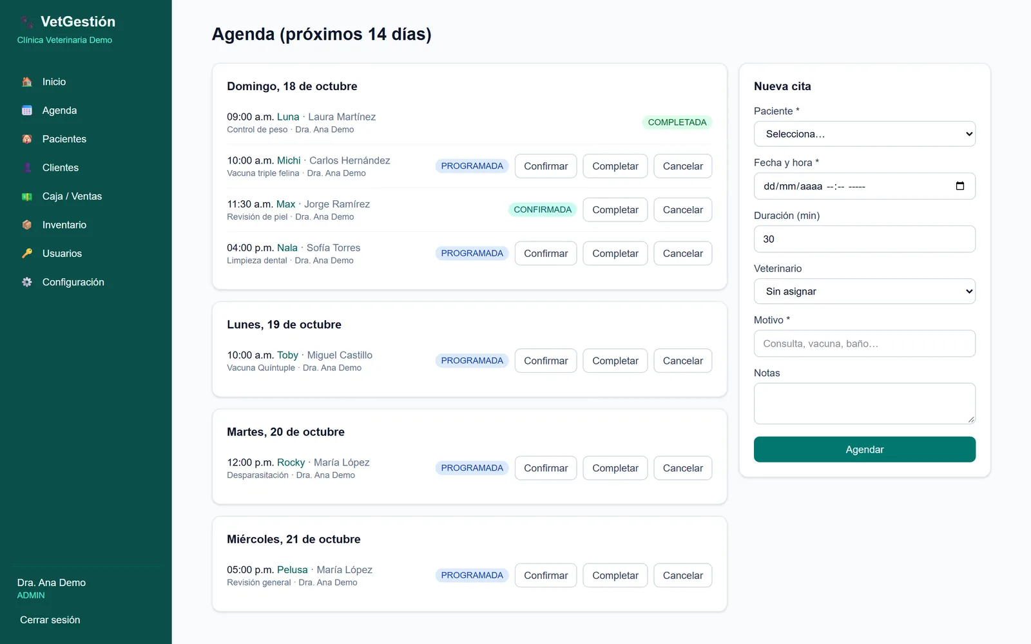Confirm Michi's 10:00 a.m. appointment
1031x644 pixels.
pos(546,166)
